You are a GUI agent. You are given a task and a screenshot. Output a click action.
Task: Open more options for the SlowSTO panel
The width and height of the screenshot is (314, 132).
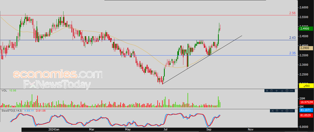[292, 111]
